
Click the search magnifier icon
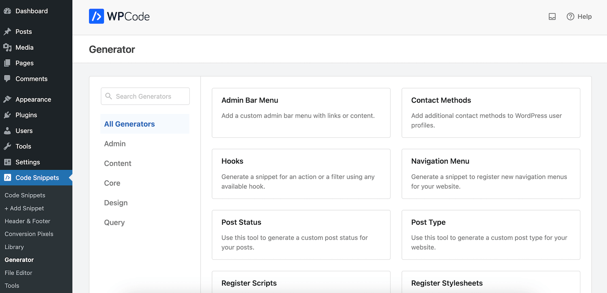point(108,96)
